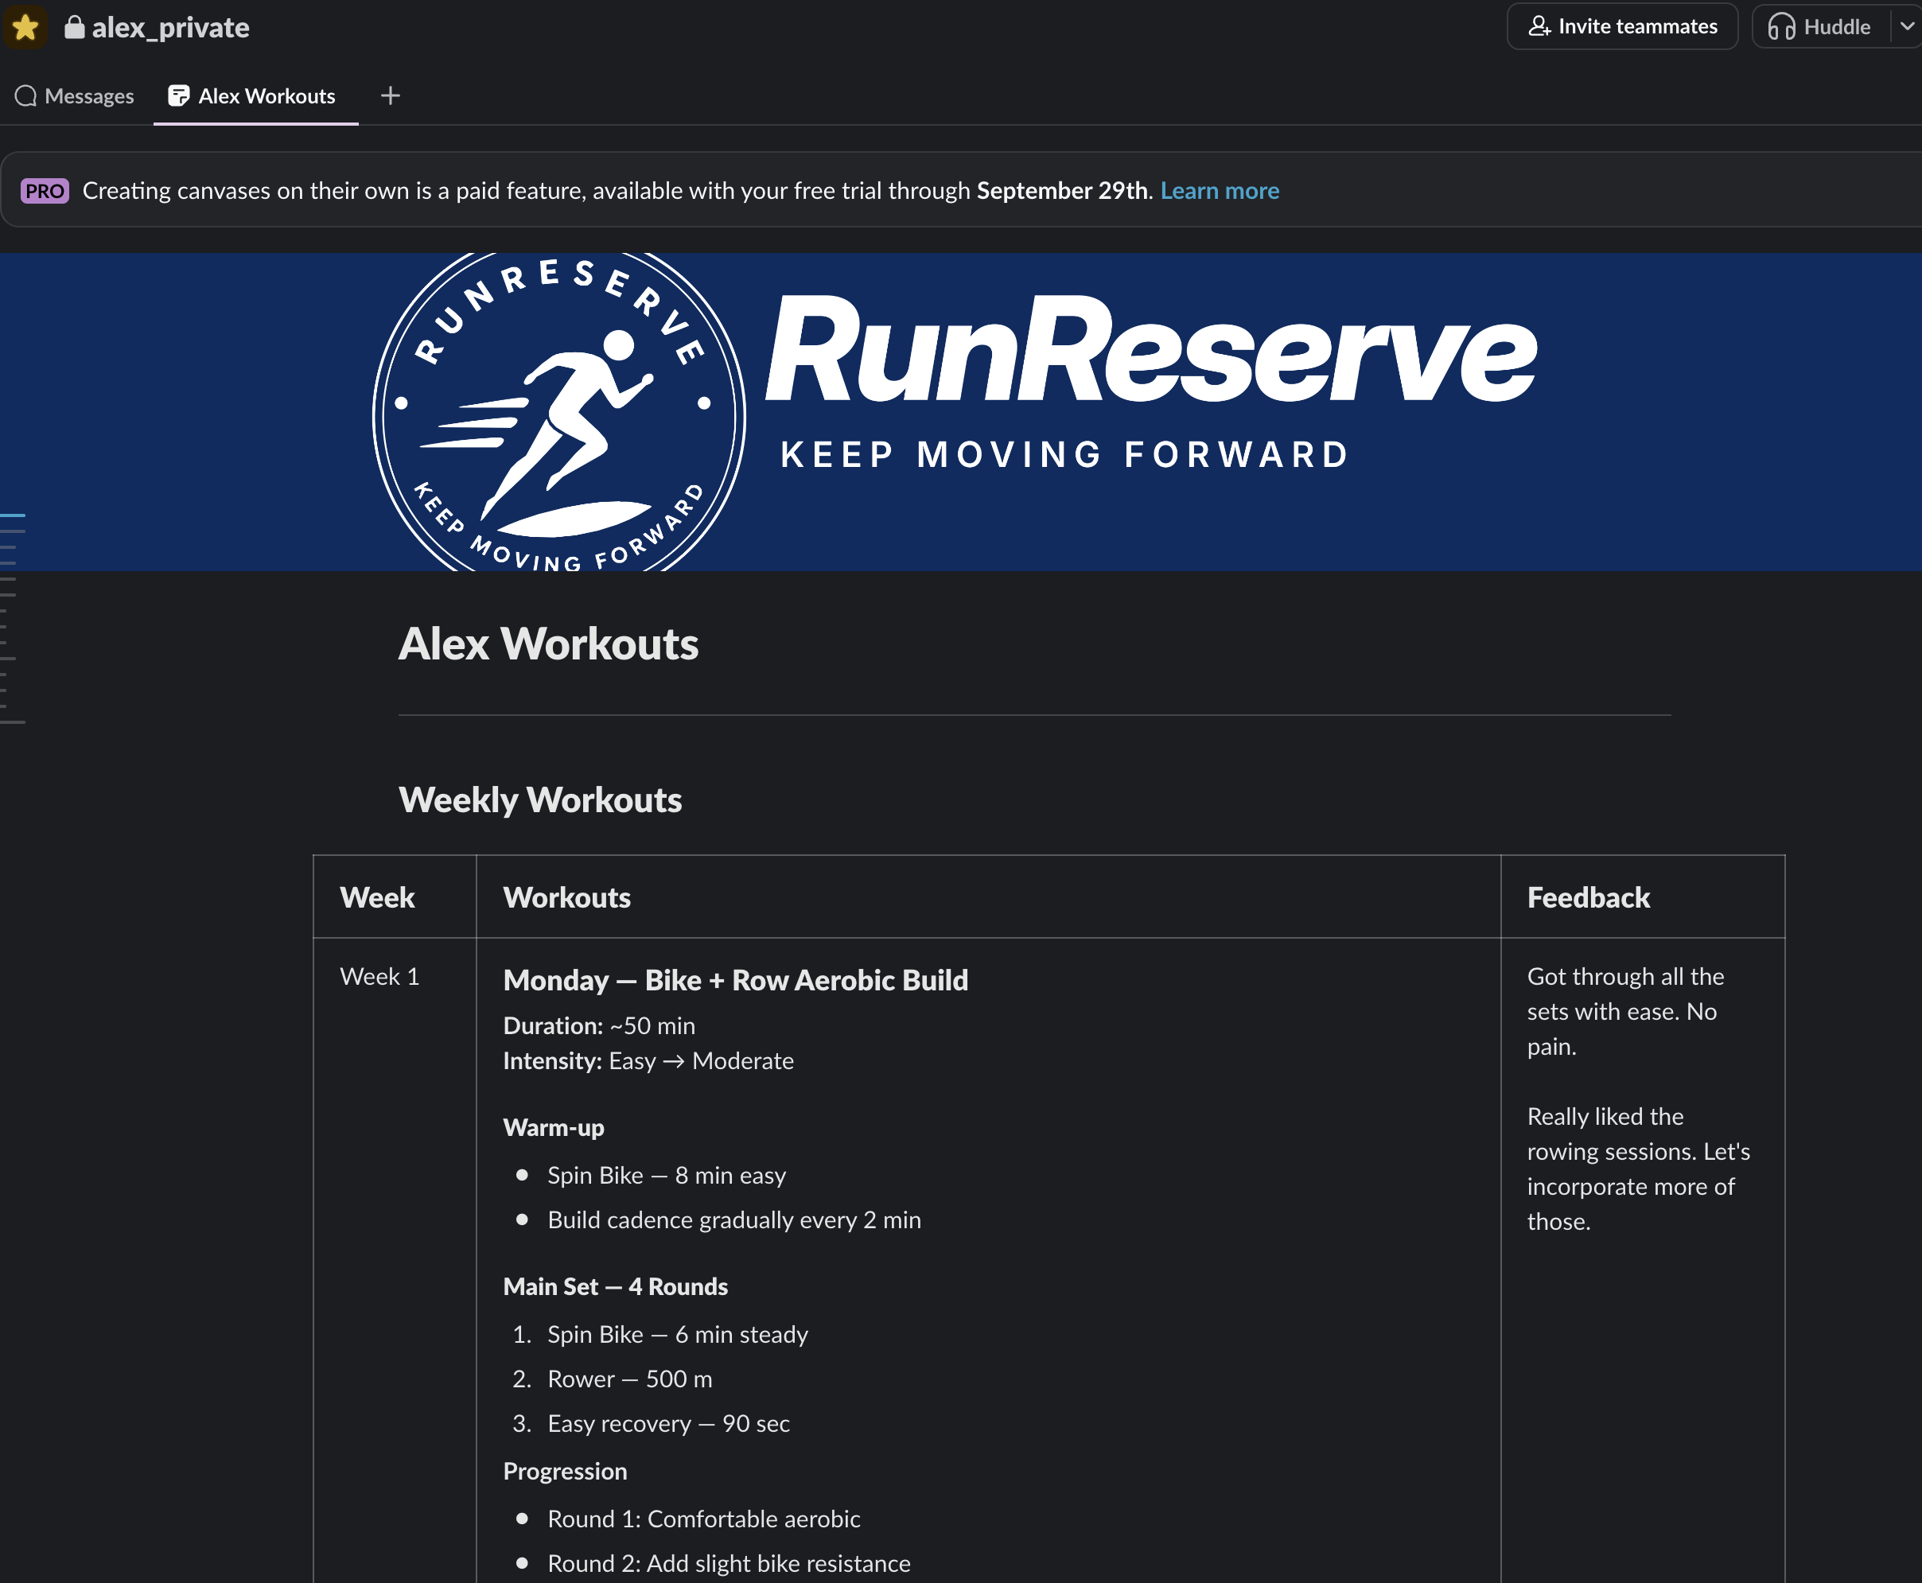
Task: Click the 'Intensity: Easy → Moderate' line
Action: pyautogui.click(x=648, y=1060)
